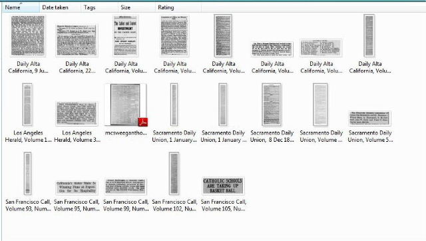Select the Catholic Schools Basket Ball clipping thumbnail
The image size is (426, 241).
point(223,186)
